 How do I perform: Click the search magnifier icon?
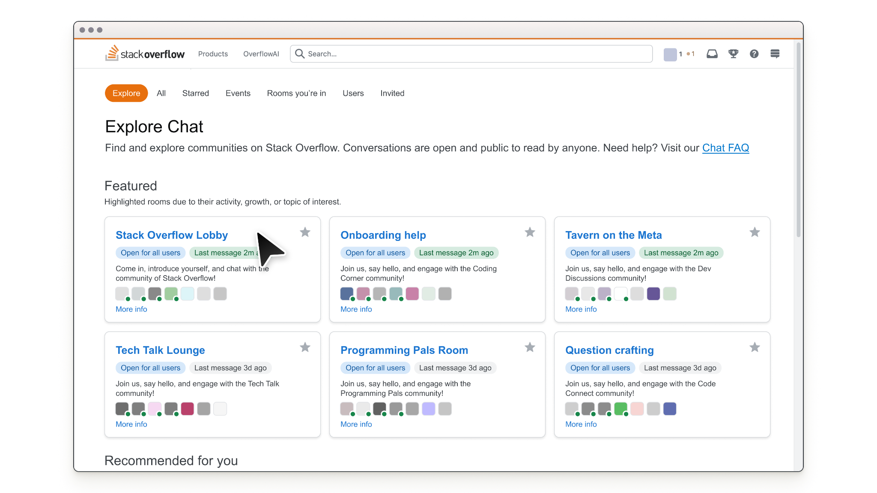pyautogui.click(x=300, y=53)
